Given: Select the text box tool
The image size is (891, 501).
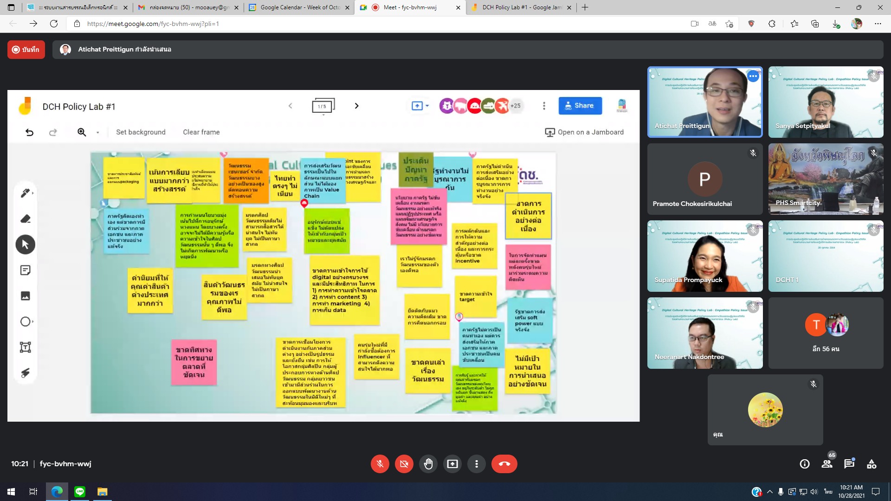Looking at the screenshot, I should (26, 347).
